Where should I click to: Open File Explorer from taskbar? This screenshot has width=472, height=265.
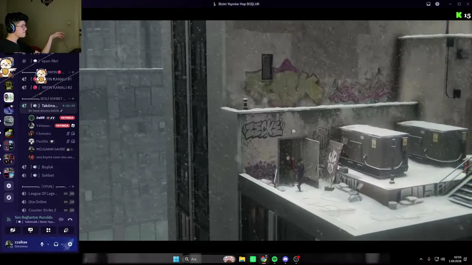(x=242, y=259)
